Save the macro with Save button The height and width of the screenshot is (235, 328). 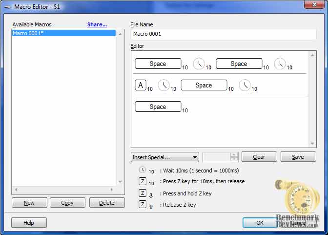[x=298, y=157]
